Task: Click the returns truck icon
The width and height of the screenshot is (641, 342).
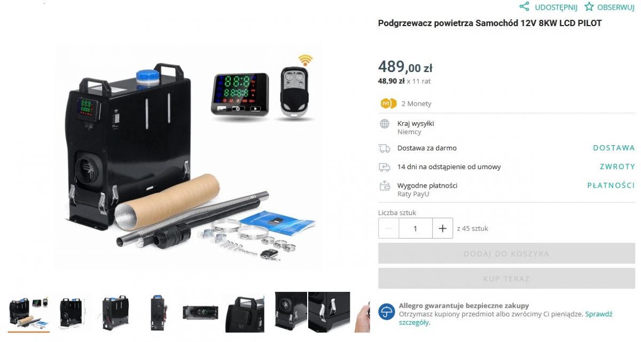Action: 385,167
